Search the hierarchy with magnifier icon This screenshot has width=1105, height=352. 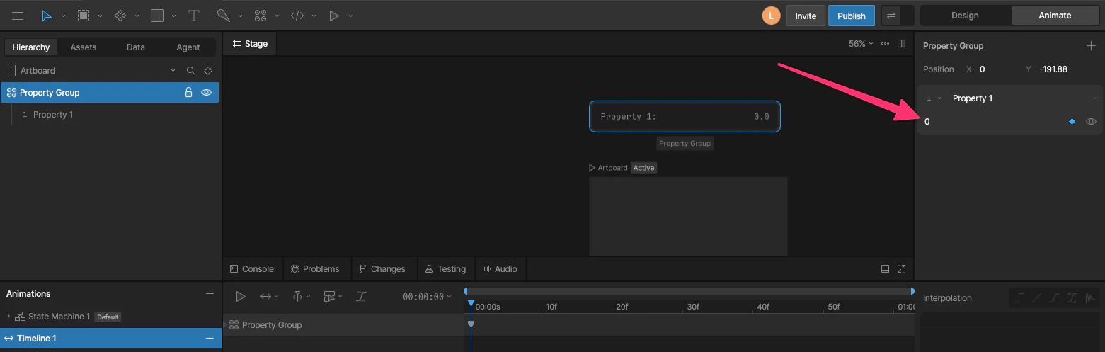click(x=190, y=71)
